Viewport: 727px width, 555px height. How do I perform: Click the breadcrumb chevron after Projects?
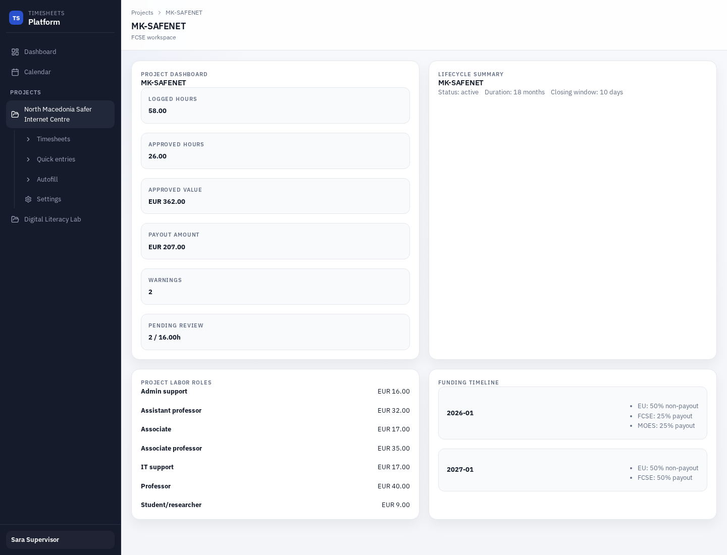coord(159,13)
